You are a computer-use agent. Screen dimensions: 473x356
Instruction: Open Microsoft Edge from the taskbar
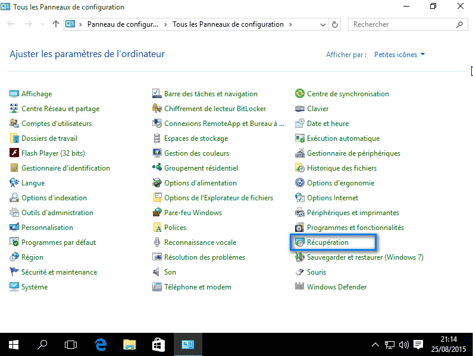[101, 344]
